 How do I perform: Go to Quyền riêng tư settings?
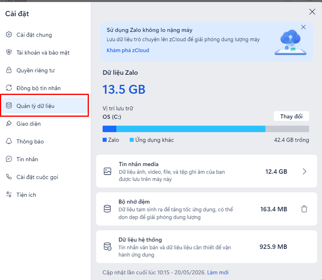(45, 70)
